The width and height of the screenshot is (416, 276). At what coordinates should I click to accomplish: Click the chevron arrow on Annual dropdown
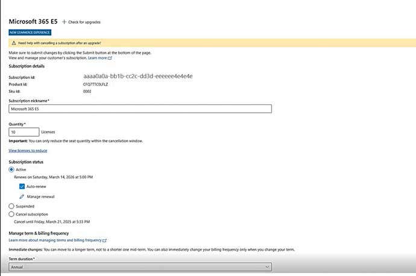[266, 266]
